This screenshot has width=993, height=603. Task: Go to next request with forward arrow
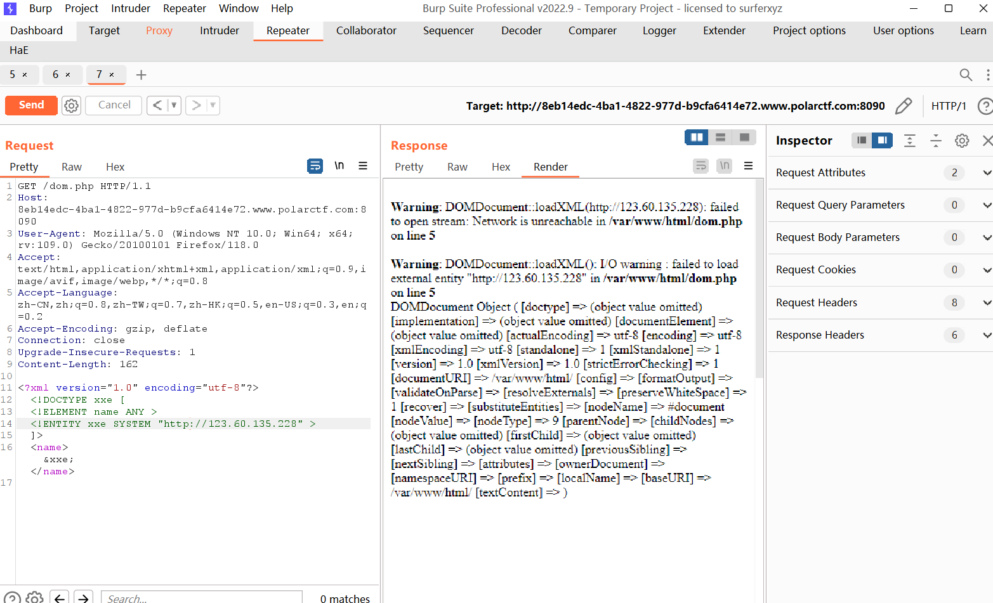click(x=196, y=105)
